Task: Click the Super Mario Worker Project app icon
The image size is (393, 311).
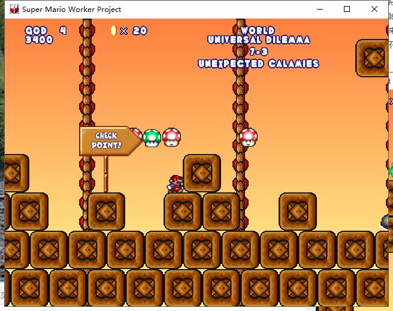Action: click(14, 9)
